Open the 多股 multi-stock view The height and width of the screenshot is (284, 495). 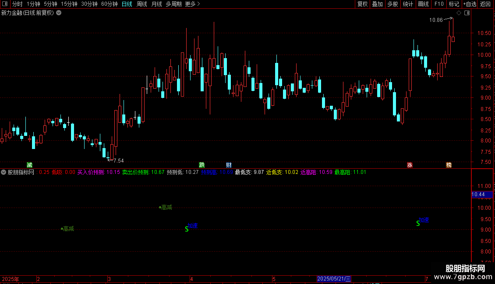pyautogui.click(x=392, y=4)
